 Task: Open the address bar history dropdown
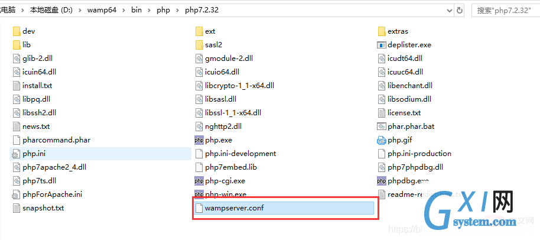point(450,11)
